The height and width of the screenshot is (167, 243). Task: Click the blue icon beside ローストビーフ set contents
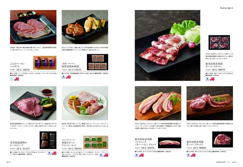click(49, 153)
